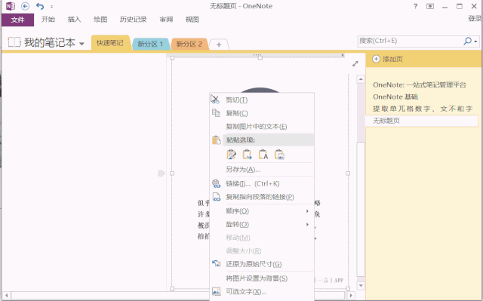Paste as text only icon

263,155
